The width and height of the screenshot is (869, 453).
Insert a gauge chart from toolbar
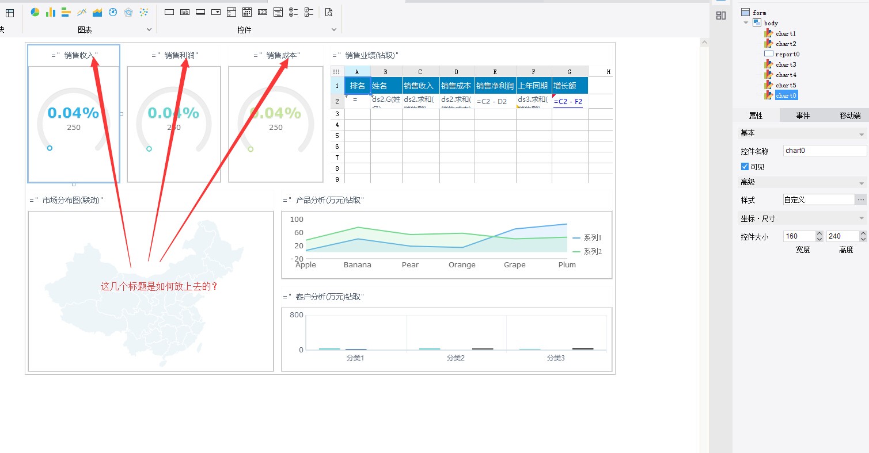[x=113, y=12]
